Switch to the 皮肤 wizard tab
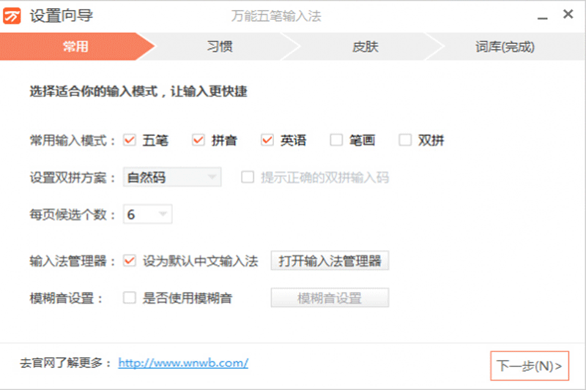 coord(365,48)
